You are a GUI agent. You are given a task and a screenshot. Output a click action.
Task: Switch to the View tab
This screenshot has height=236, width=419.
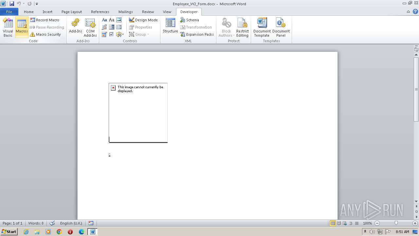tap(167, 12)
